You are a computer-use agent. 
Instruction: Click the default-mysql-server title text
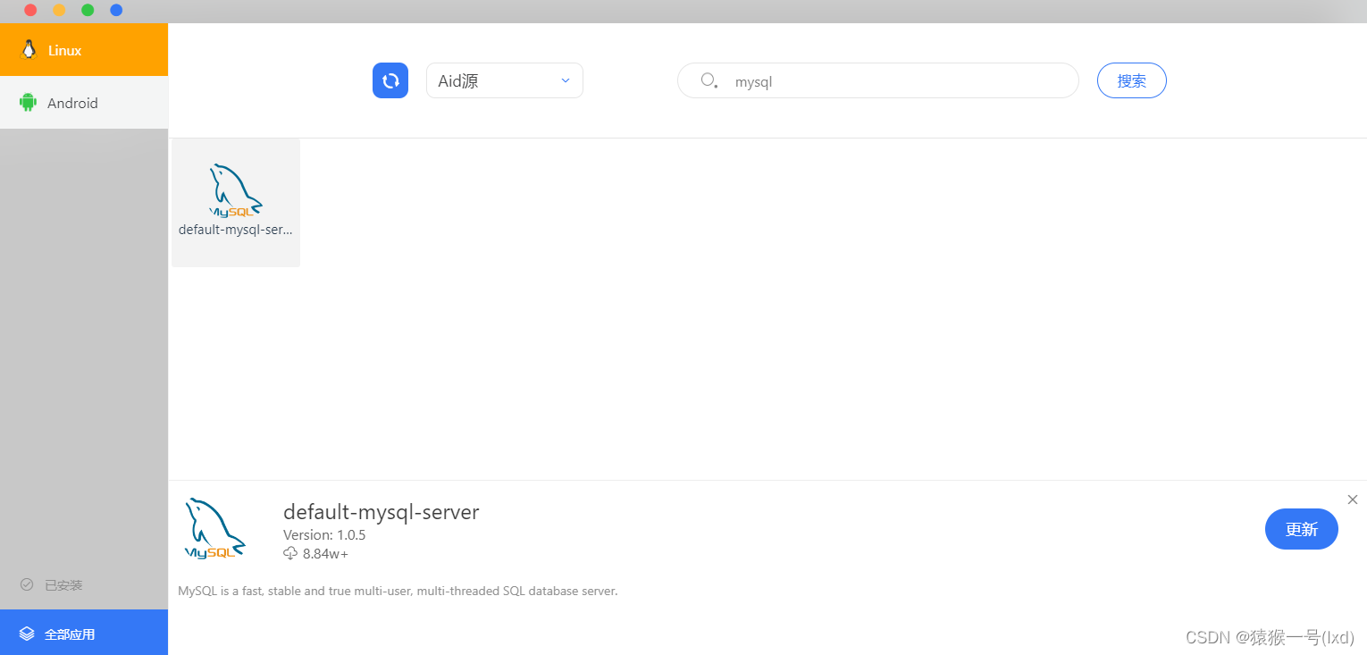click(382, 512)
